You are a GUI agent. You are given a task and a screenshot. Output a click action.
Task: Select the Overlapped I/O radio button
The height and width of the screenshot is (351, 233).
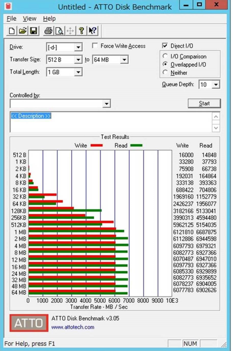click(x=165, y=64)
